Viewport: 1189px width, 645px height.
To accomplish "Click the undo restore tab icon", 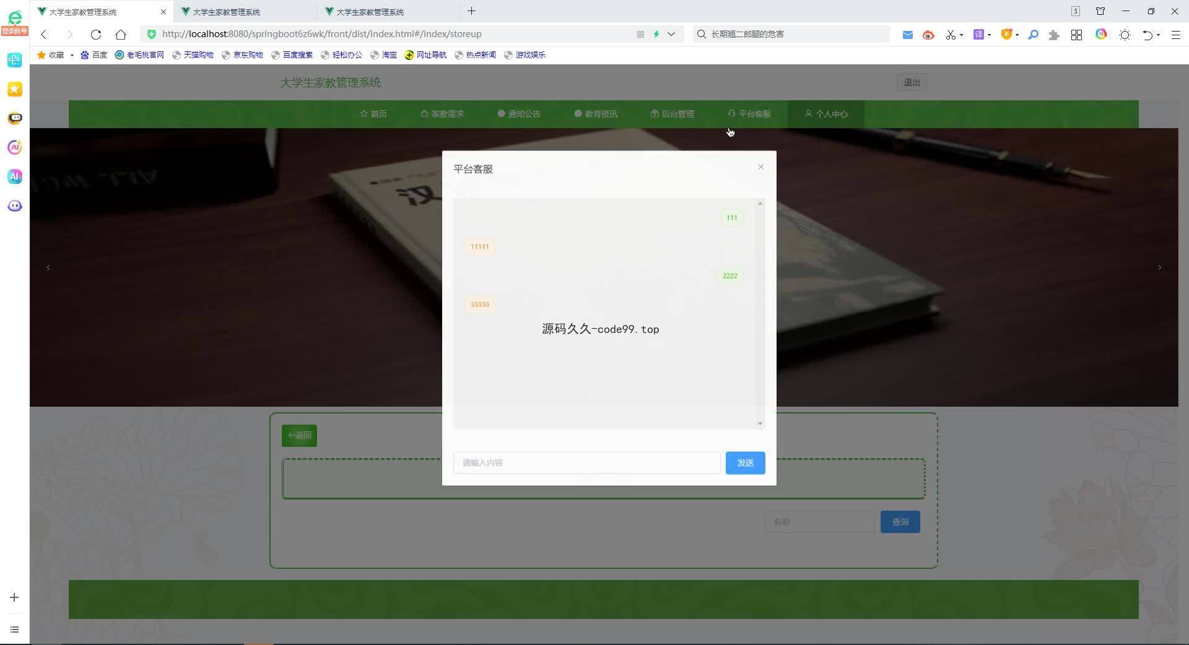I will 1148,35.
